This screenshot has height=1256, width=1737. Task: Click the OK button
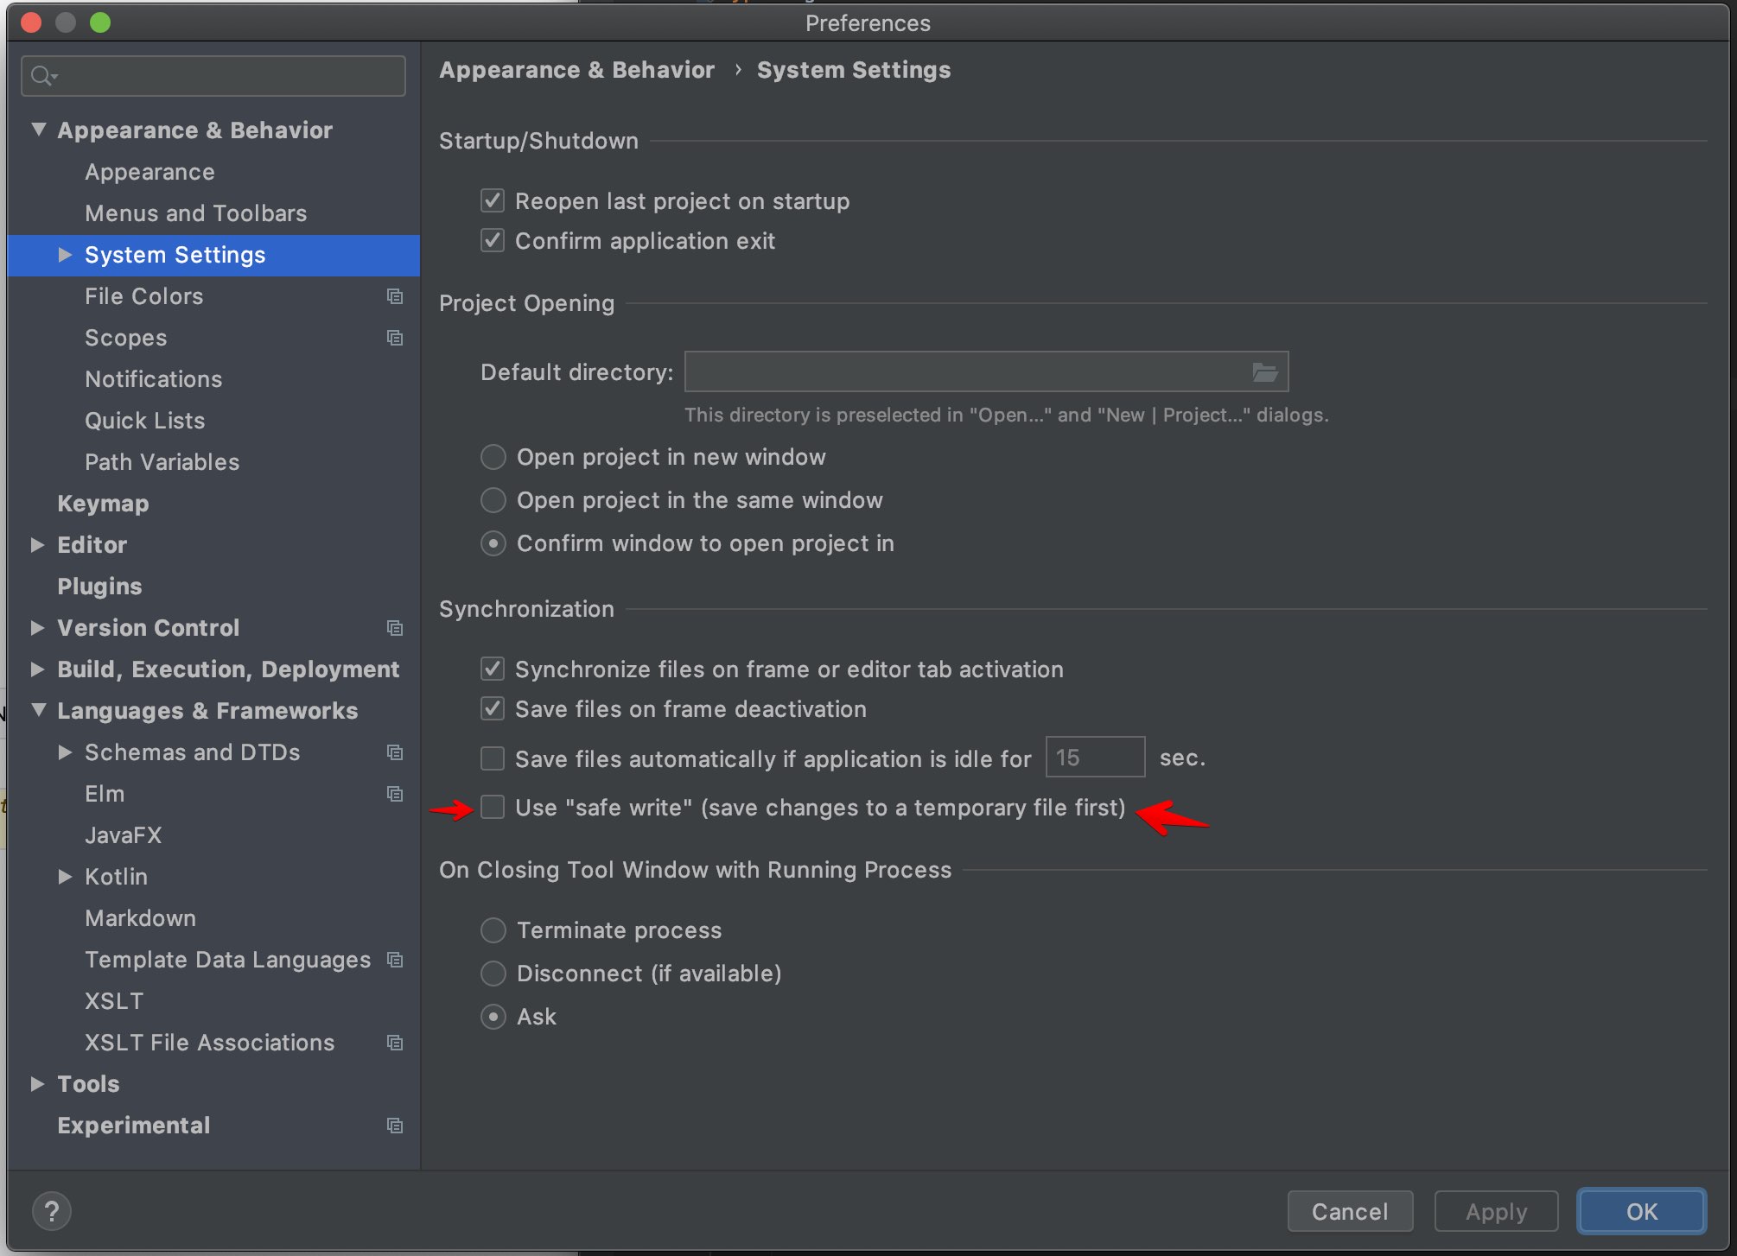[1641, 1211]
